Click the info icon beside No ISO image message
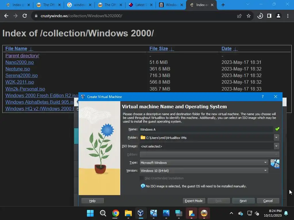 point(143,186)
